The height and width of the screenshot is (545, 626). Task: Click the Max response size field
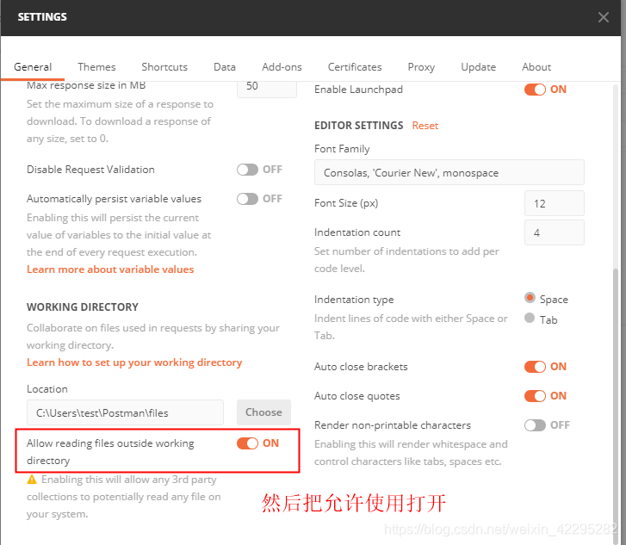tap(267, 88)
